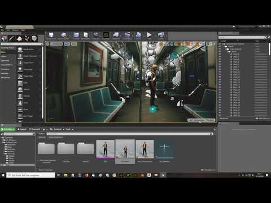Select the Geometry Editing mode icon
The image size is (271, 203).
[x=34, y=38]
